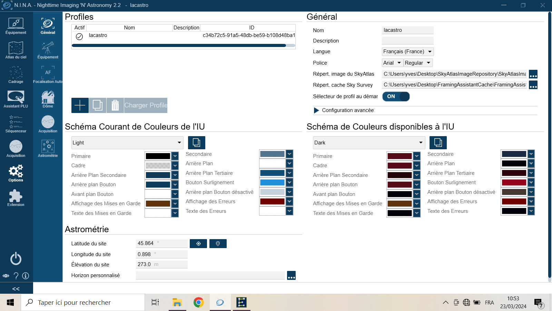Open Windows Start menu
The width and height of the screenshot is (552, 311).
(10, 303)
